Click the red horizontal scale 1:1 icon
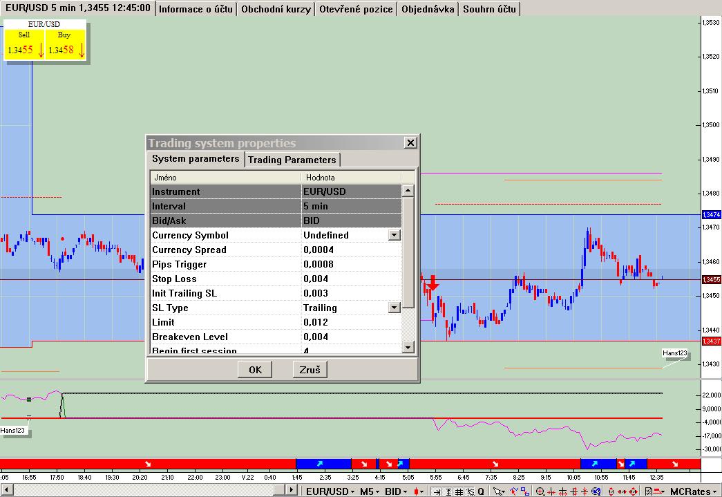The height and width of the screenshot is (497, 722). (622, 491)
